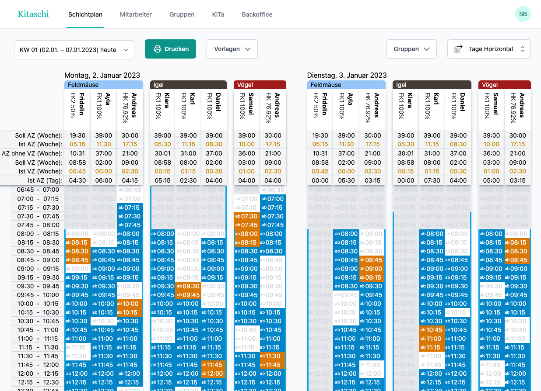Open the Tage Horizontal view selector
The width and height of the screenshot is (541, 391).
coord(489,49)
